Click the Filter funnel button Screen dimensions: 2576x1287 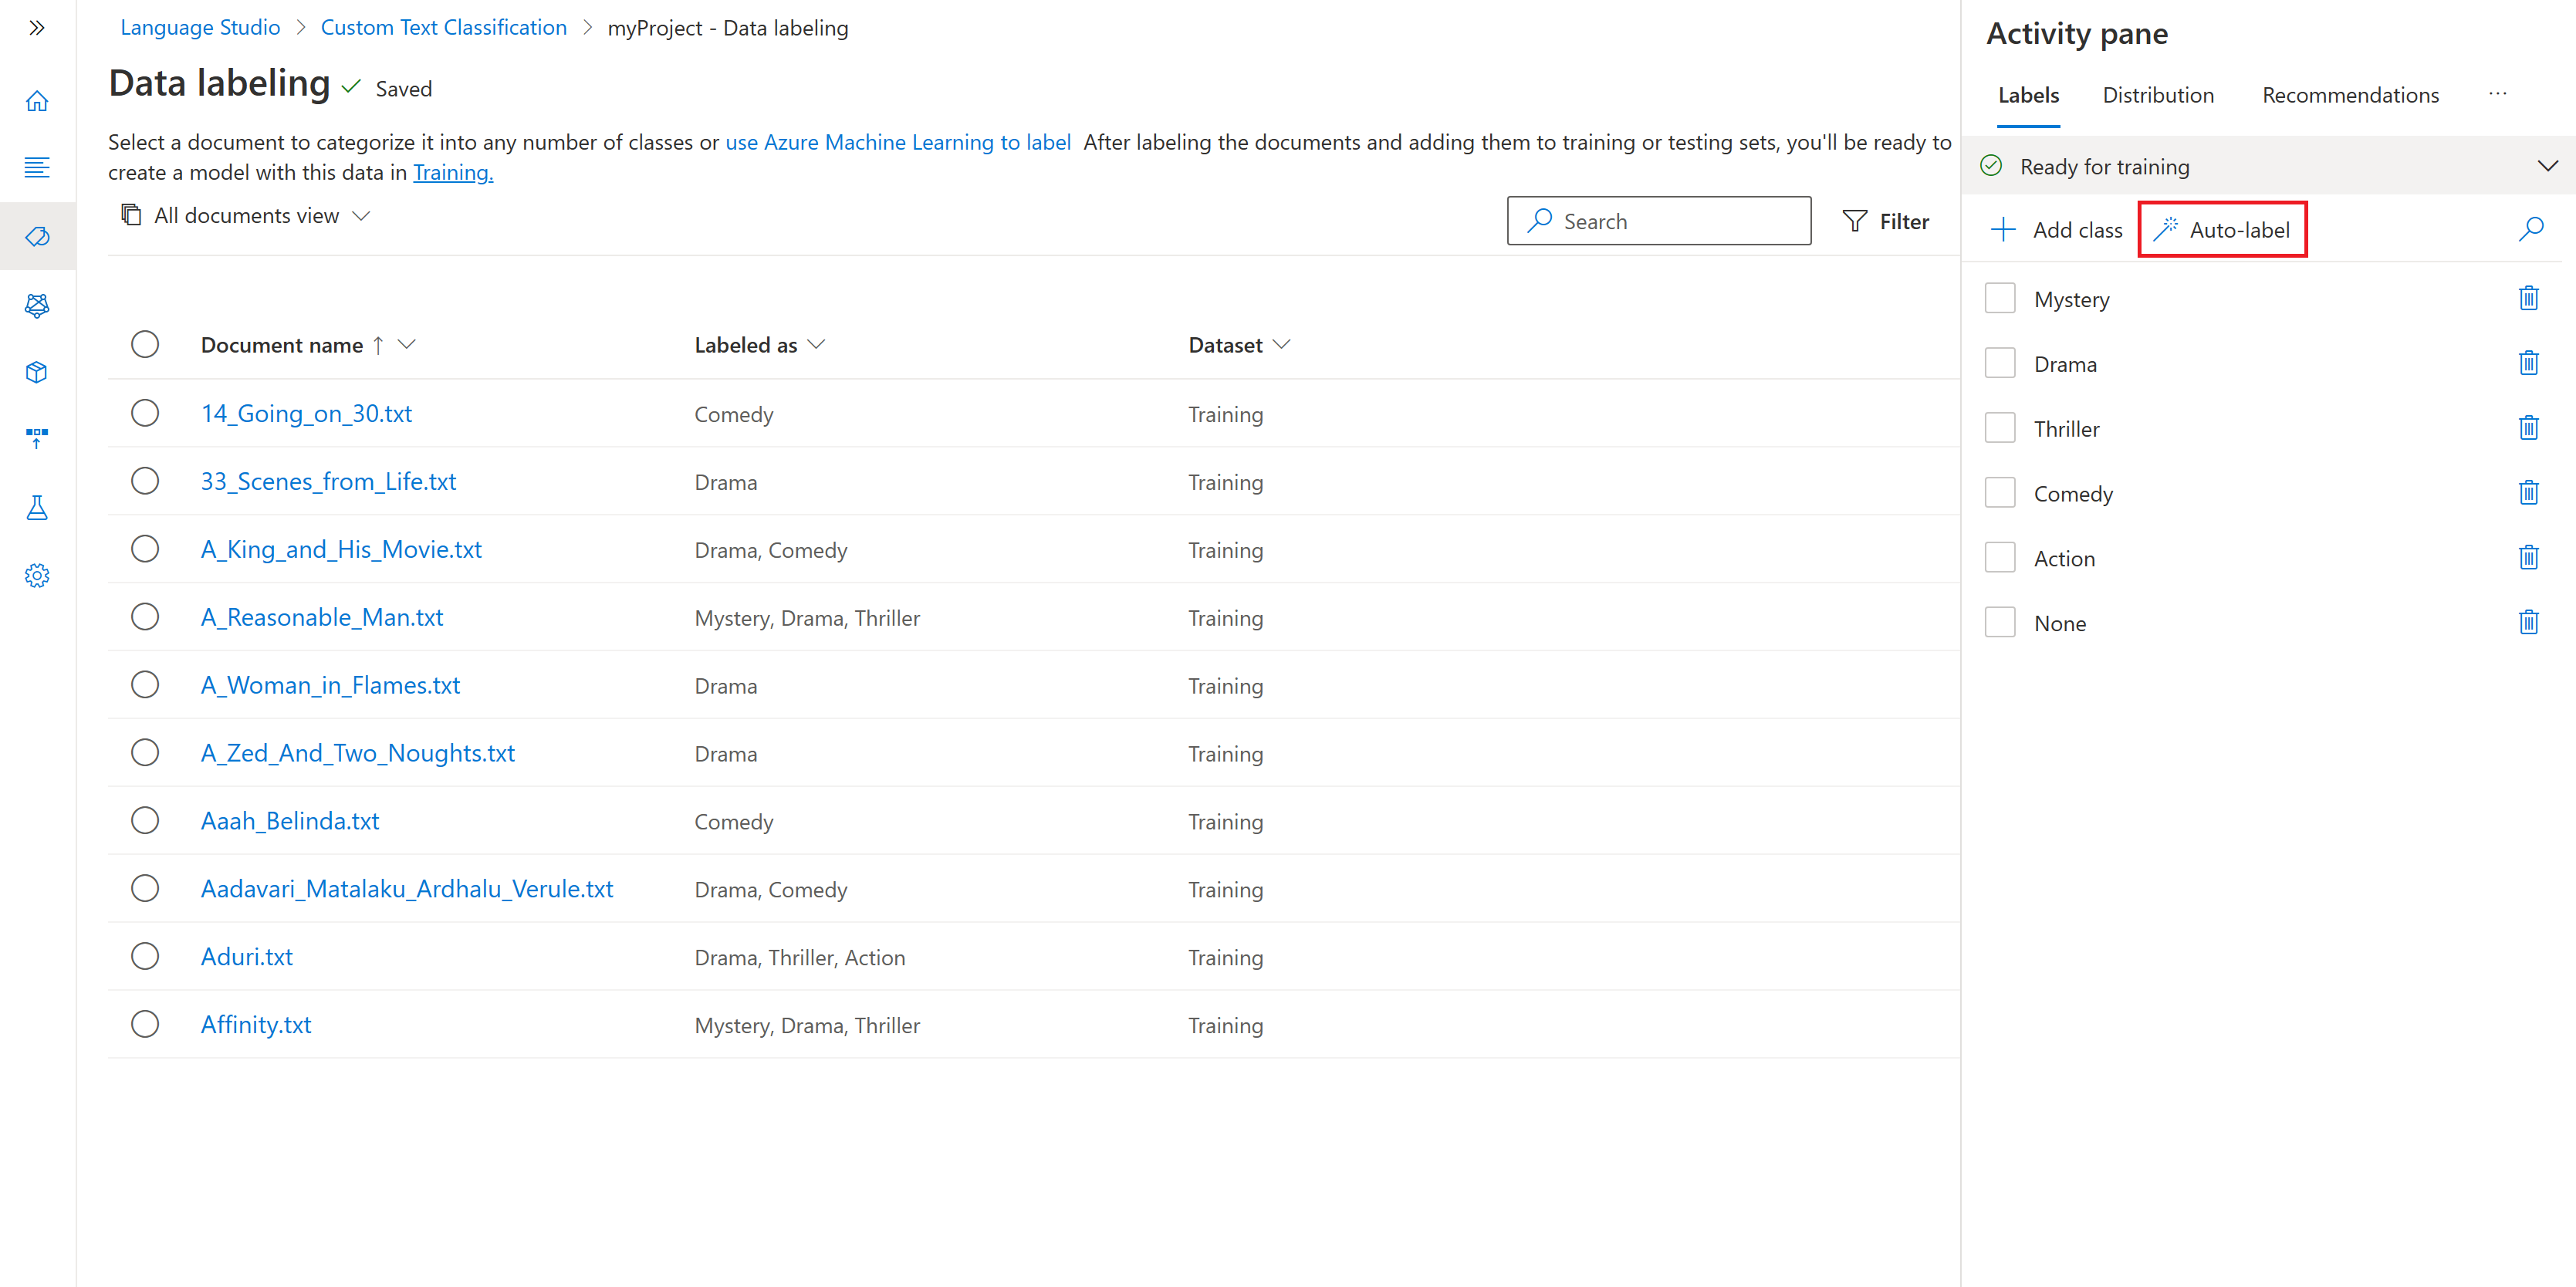pos(1885,221)
